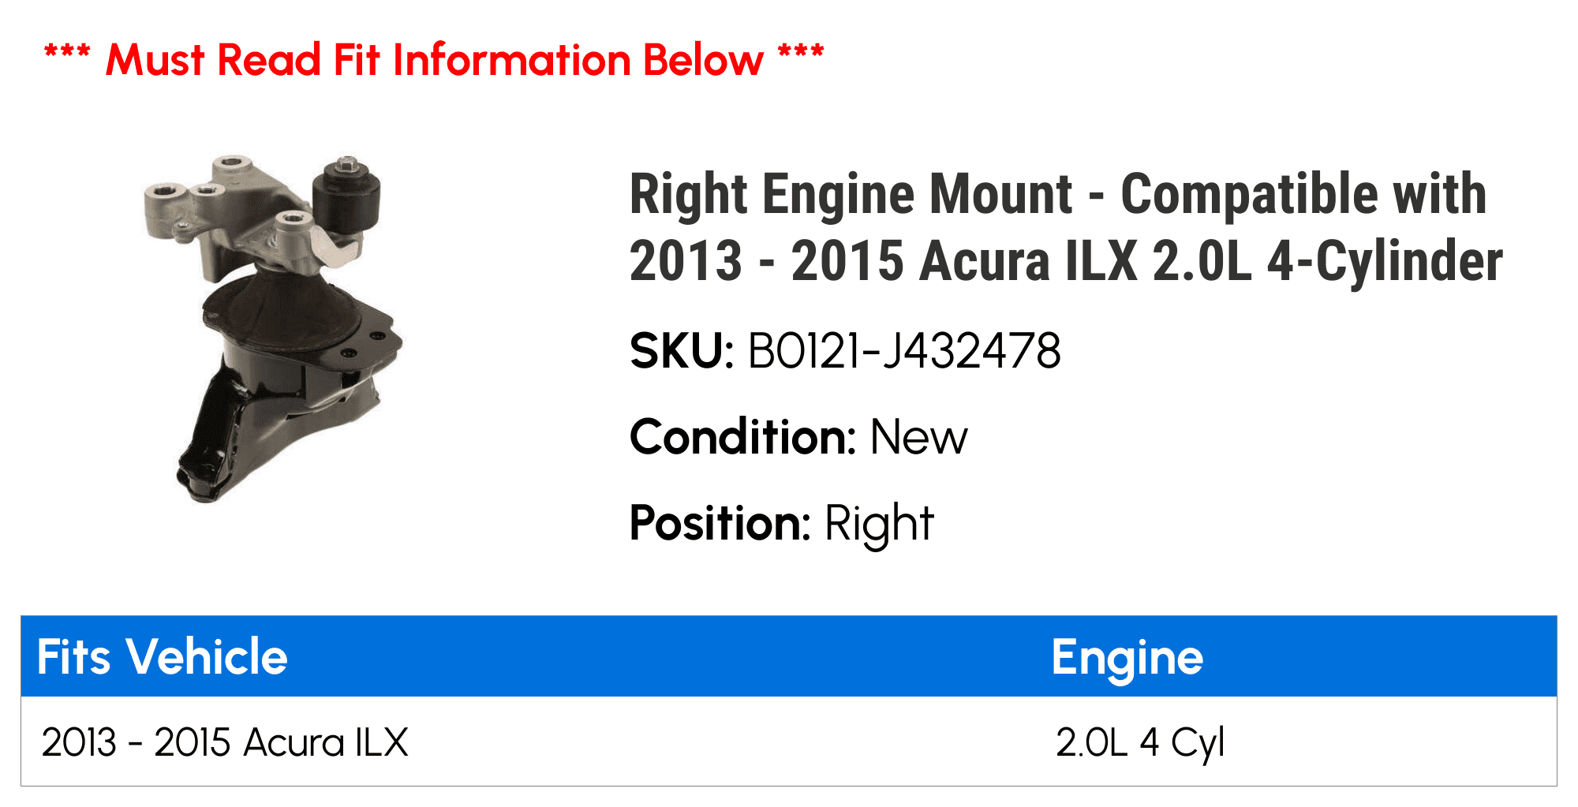This screenshot has width=1578, height=807.
Task: Click the Fits Vehicle column header
Action: click(163, 656)
